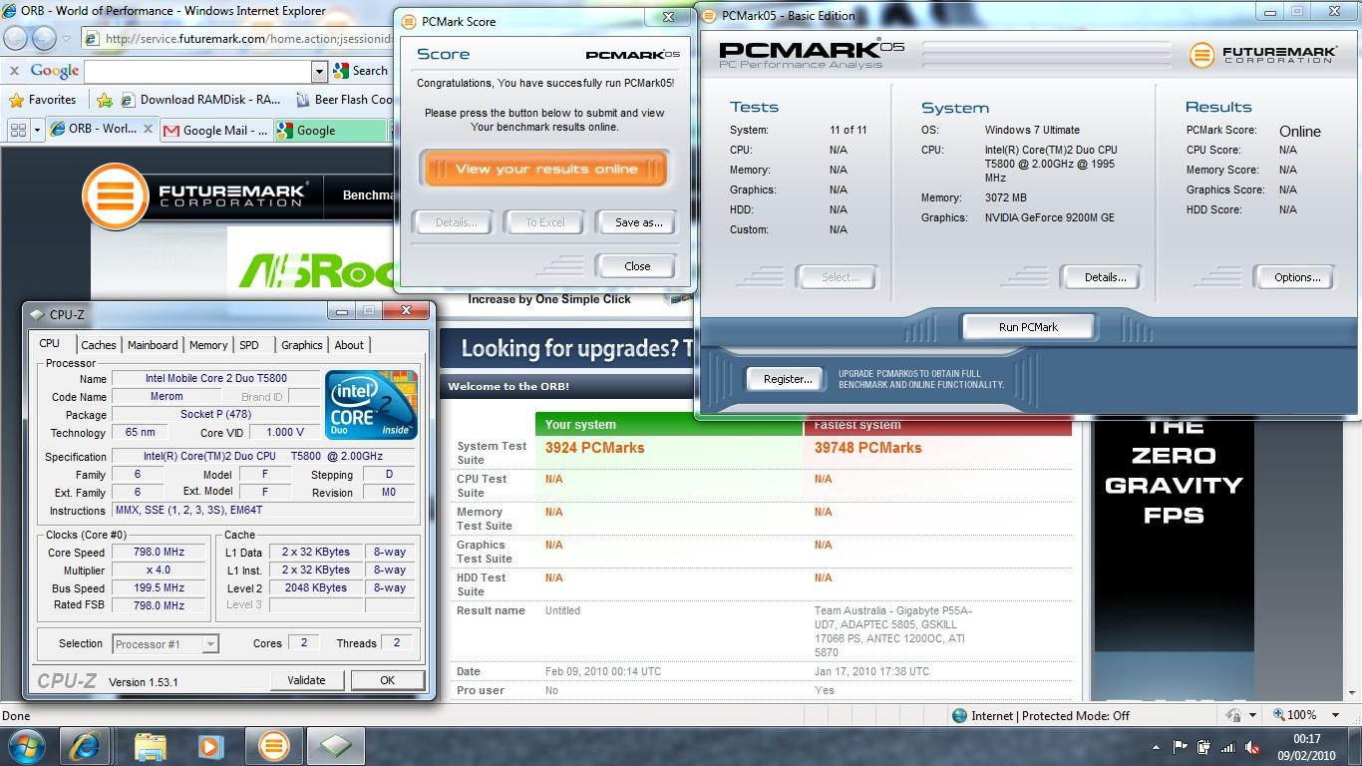
Task: Click the CPU-Z chip taskbar icon
Action: tap(335, 746)
